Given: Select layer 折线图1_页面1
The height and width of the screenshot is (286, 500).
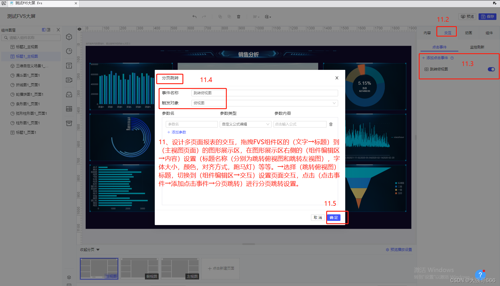Looking at the screenshot, I should [x=31, y=85].
